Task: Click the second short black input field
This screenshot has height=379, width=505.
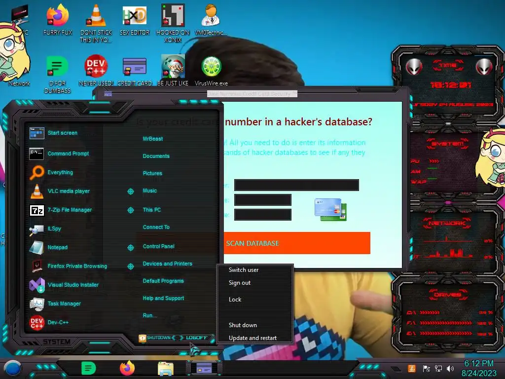Action: 262,200
